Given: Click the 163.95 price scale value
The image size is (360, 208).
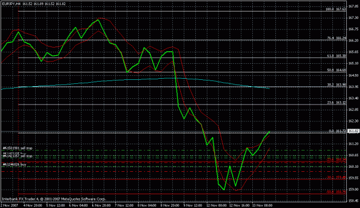Looking at the screenshot, I should (353, 87).
